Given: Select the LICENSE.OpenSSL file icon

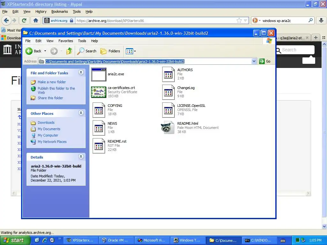Looking at the screenshot, I should click(x=168, y=110).
